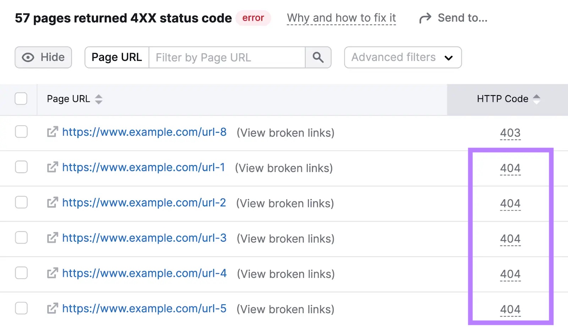
Task: Check the select-all checkbox in the header
Action: click(x=21, y=99)
